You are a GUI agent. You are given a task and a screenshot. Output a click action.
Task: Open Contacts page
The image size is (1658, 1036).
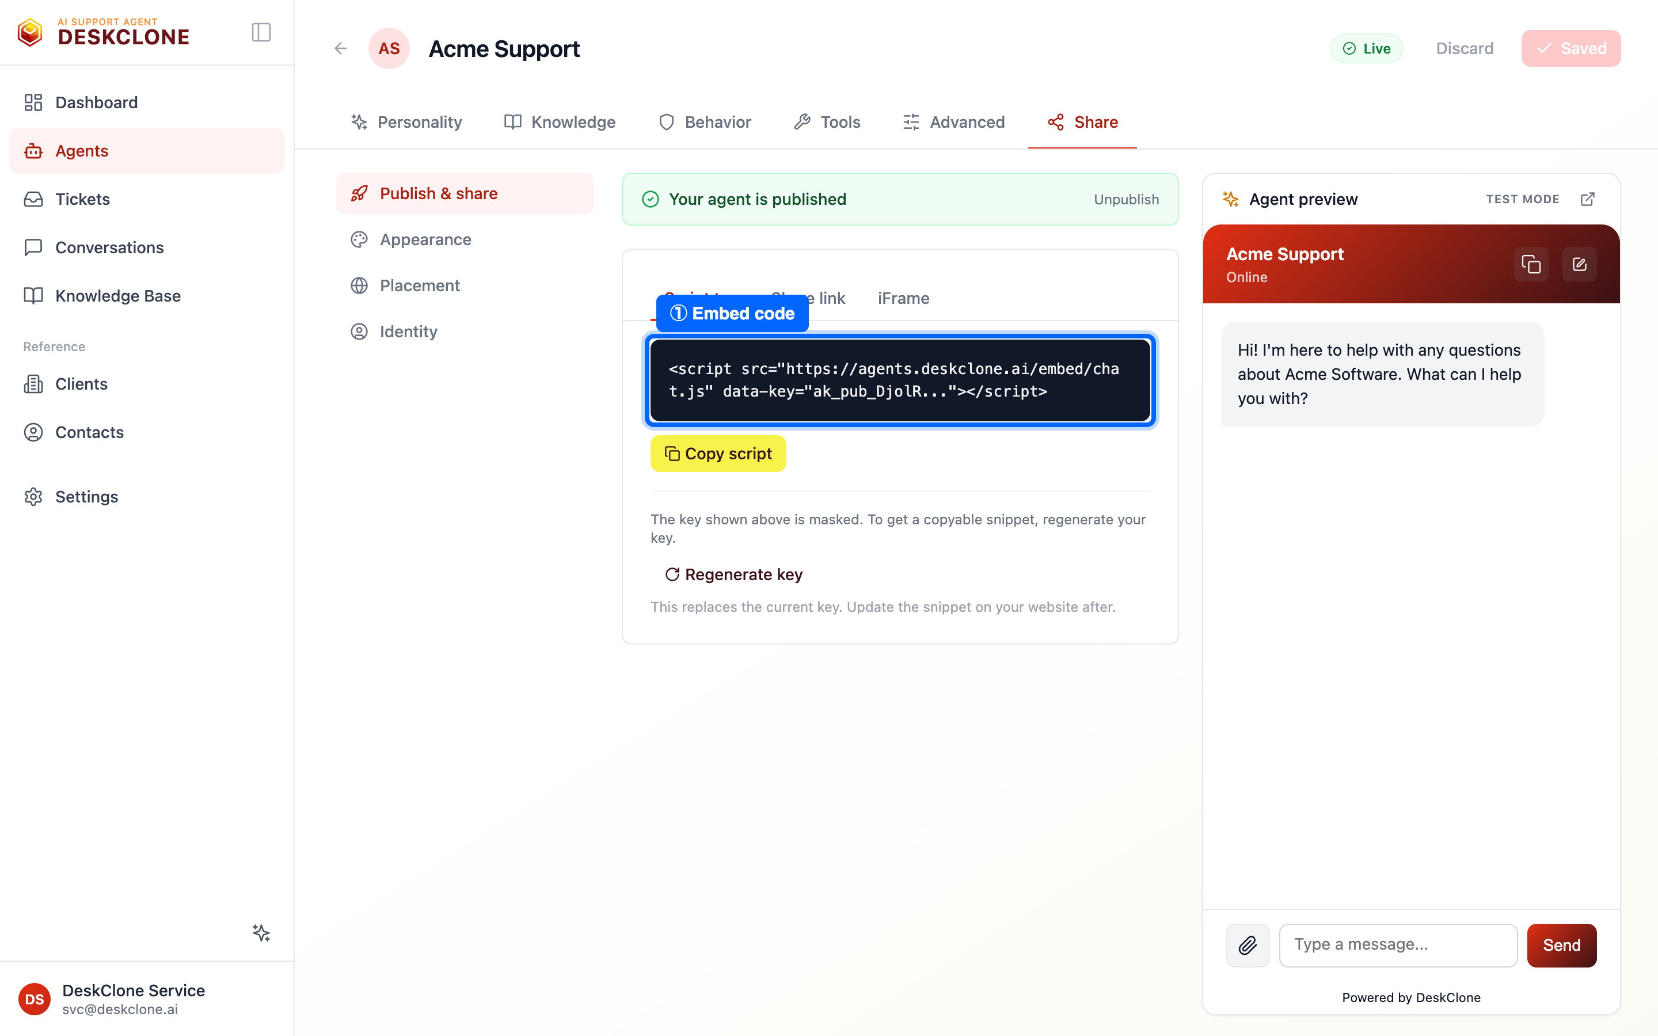click(147, 432)
